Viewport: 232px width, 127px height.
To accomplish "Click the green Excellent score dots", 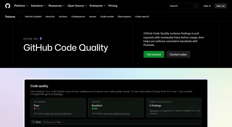I will (95, 109).
